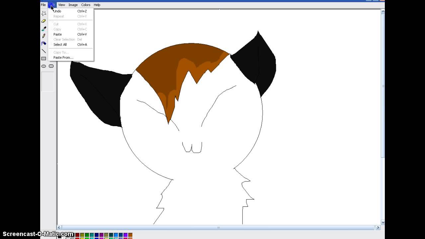Choose Cut in the Edit menu

click(71, 24)
